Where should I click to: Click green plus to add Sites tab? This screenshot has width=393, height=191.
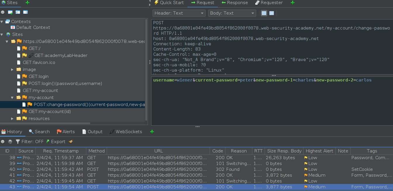point(27,3)
